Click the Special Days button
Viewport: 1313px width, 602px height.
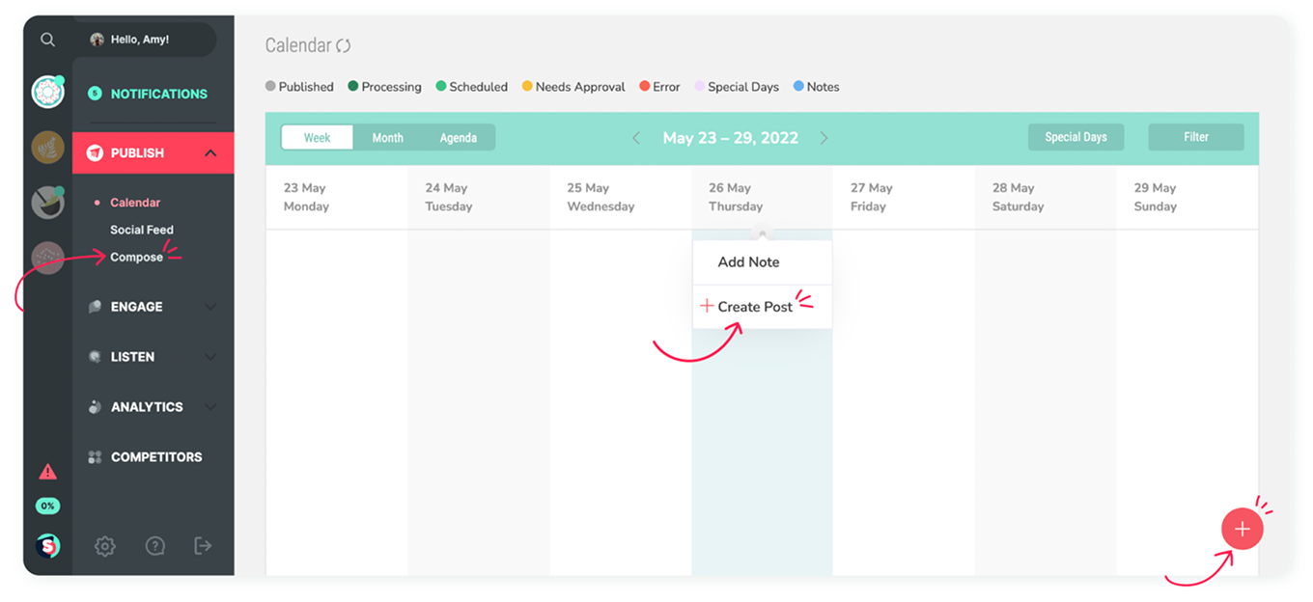(x=1075, y=137)
